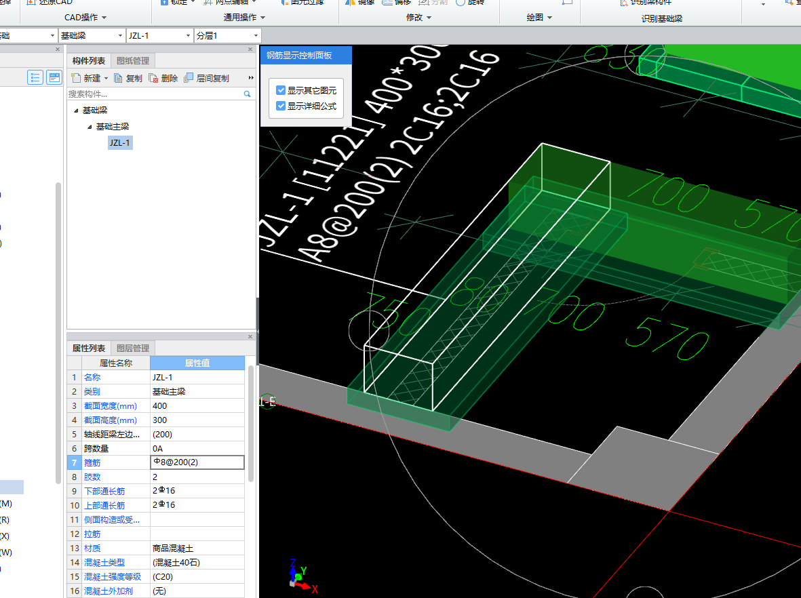This screenshot has width=801, height=598.
Task: Click the 上部通长筋 property link
Action: point(104,506)
